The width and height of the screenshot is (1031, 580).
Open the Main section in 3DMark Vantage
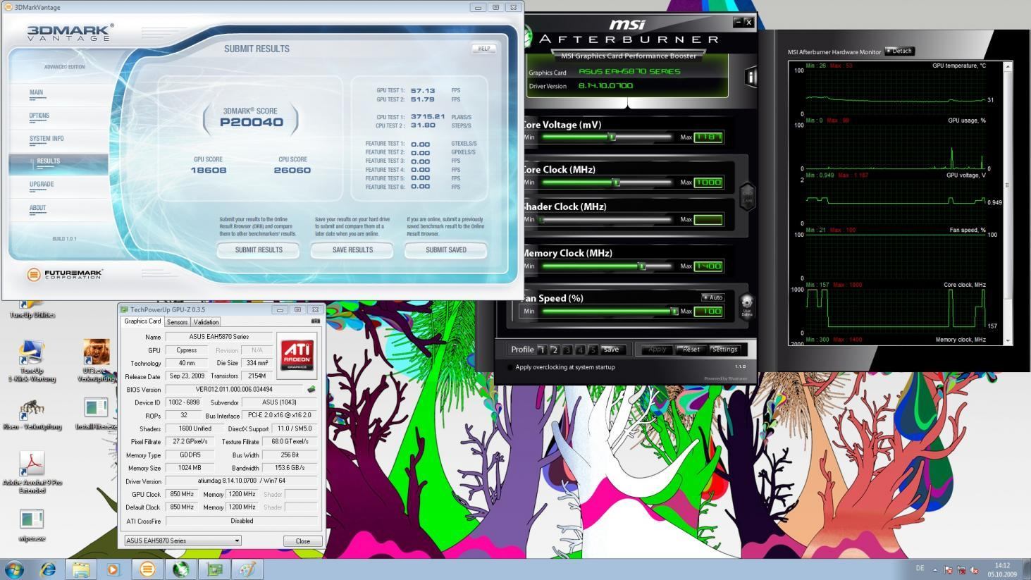[x=36, y=92]
